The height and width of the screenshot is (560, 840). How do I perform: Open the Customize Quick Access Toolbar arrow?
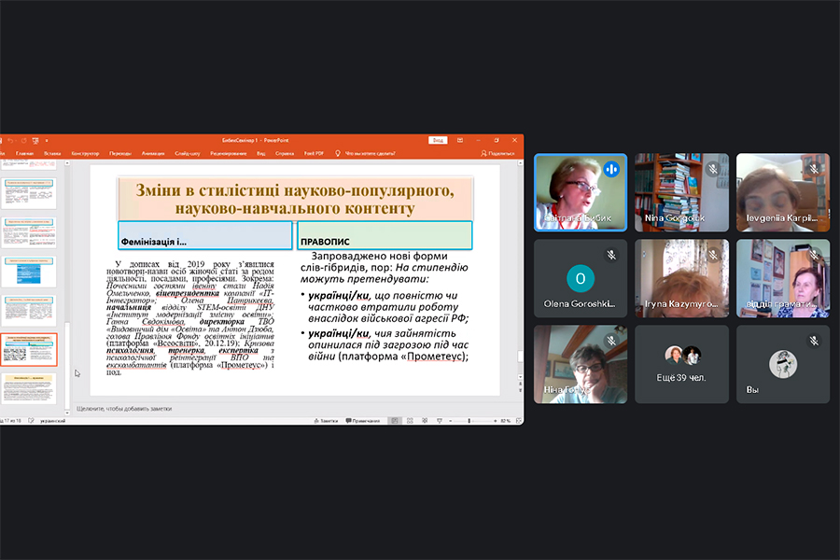tap(47, 141)
